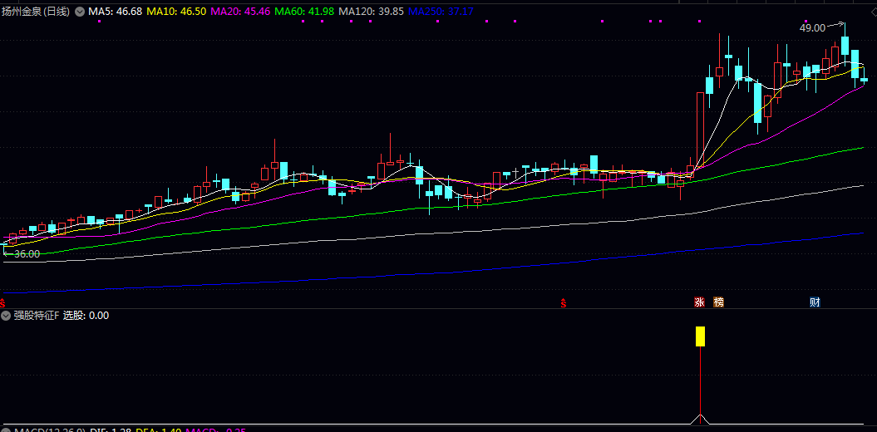This screenshot has width=877, height=432.
Task: Click the 36.00 low price label
Action: (27, 254)
